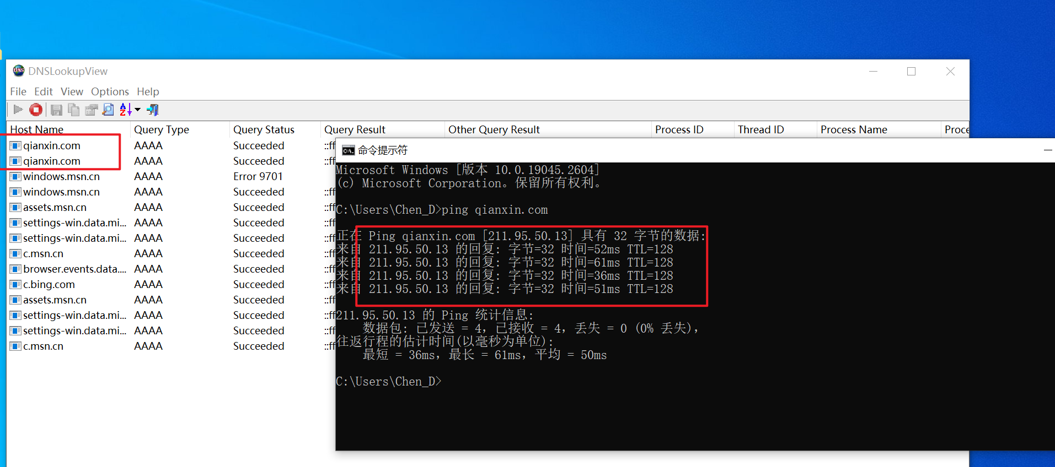This screenshot has height=467, width=1055.
Task: Expand the sort dropdown arrow
Action: [x=138, y=110]
